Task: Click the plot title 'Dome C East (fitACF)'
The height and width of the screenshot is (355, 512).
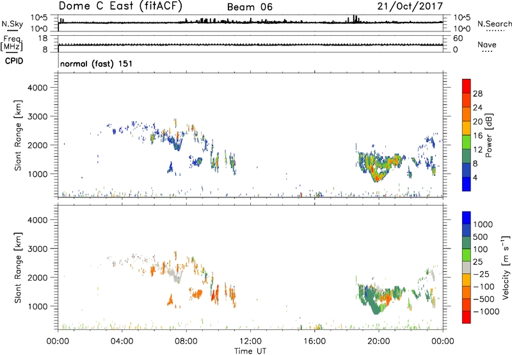Action: pos(120,6)
